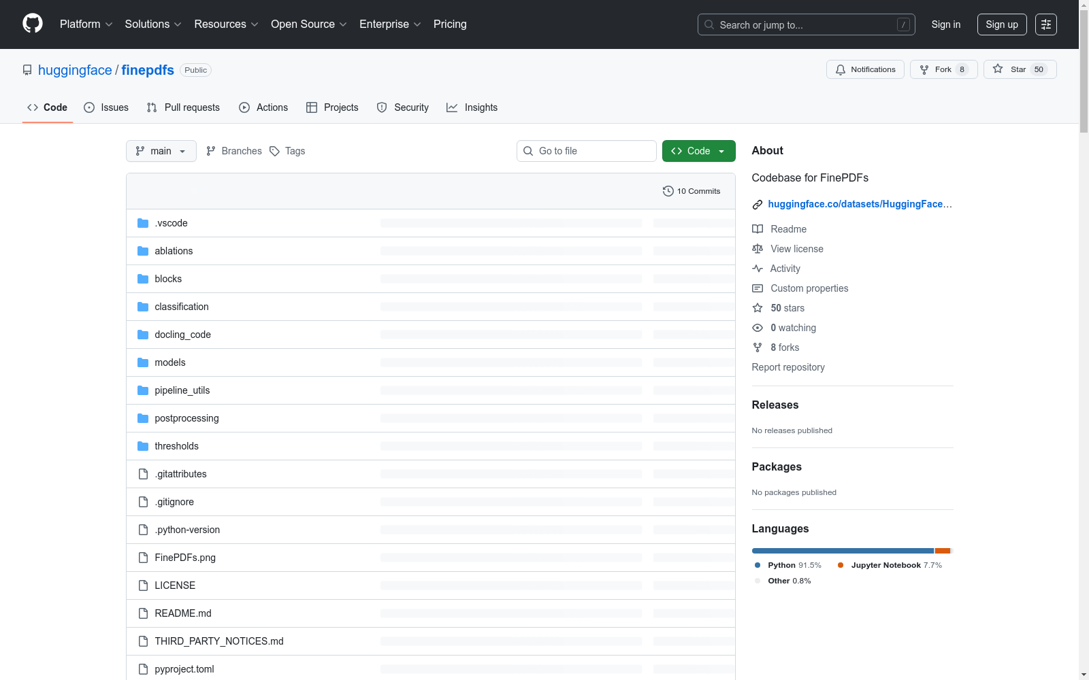Image resolution: width=1089 pixels, height=680 pixels.
Task: Expand the Enterprise menu
Action: pos(390,24)
